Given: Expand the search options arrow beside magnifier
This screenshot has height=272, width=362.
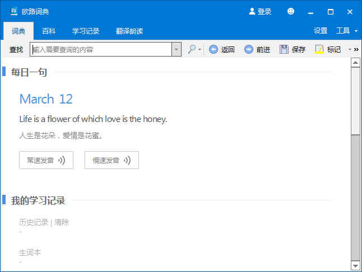Looking at the screenshot, I should click(x=199, y=49).
